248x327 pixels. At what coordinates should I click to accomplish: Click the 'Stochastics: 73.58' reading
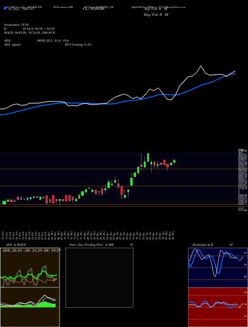tap(16, 25)
